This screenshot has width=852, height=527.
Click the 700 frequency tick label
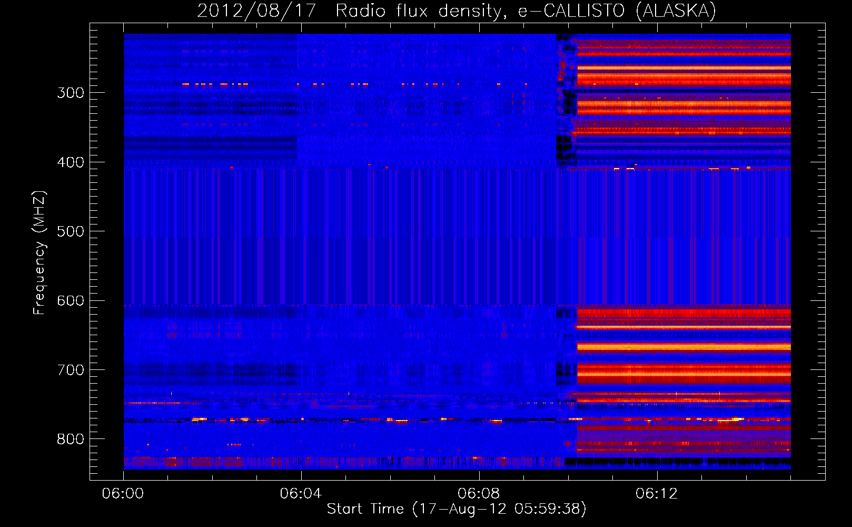pyautogui.click(x=71, y=370)
